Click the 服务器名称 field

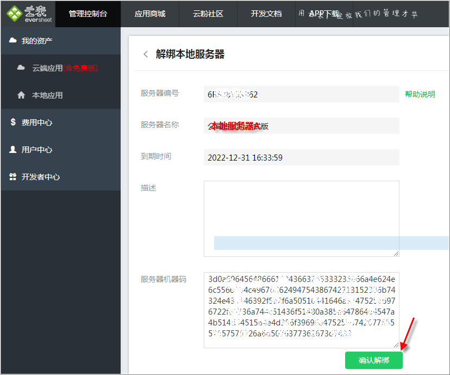301,126
